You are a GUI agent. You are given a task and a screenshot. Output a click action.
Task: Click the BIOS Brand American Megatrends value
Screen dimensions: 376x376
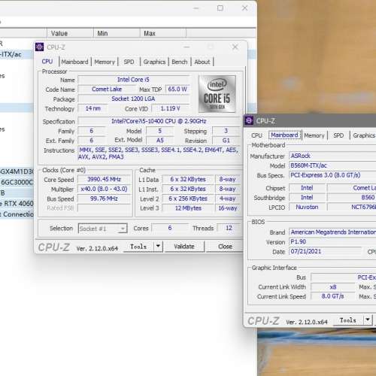tap(332, 232)
